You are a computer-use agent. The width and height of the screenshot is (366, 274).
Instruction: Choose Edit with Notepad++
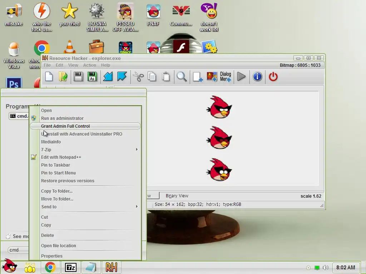[x=85, y=157]
